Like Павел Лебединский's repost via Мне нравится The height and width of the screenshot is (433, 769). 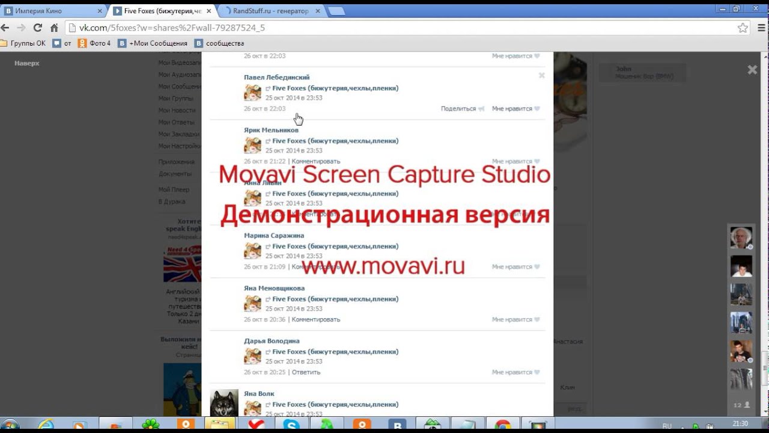(x=515, y=109)
